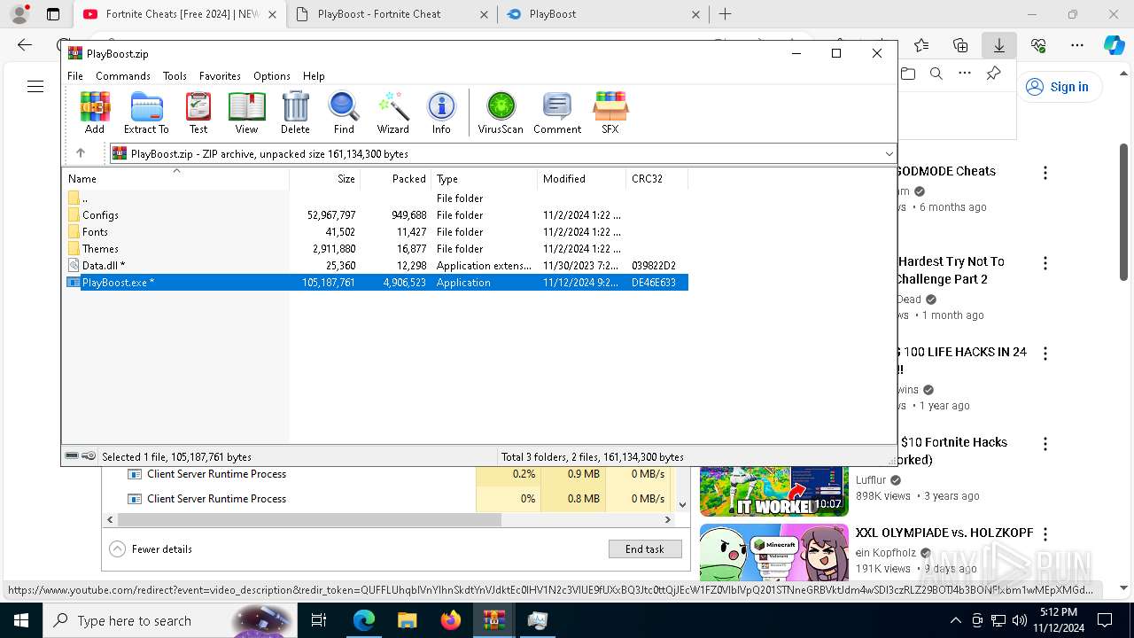Open the browser profile avatar icon
The width and height of the screenshot is (1134, 638).
tap(19, 14)
